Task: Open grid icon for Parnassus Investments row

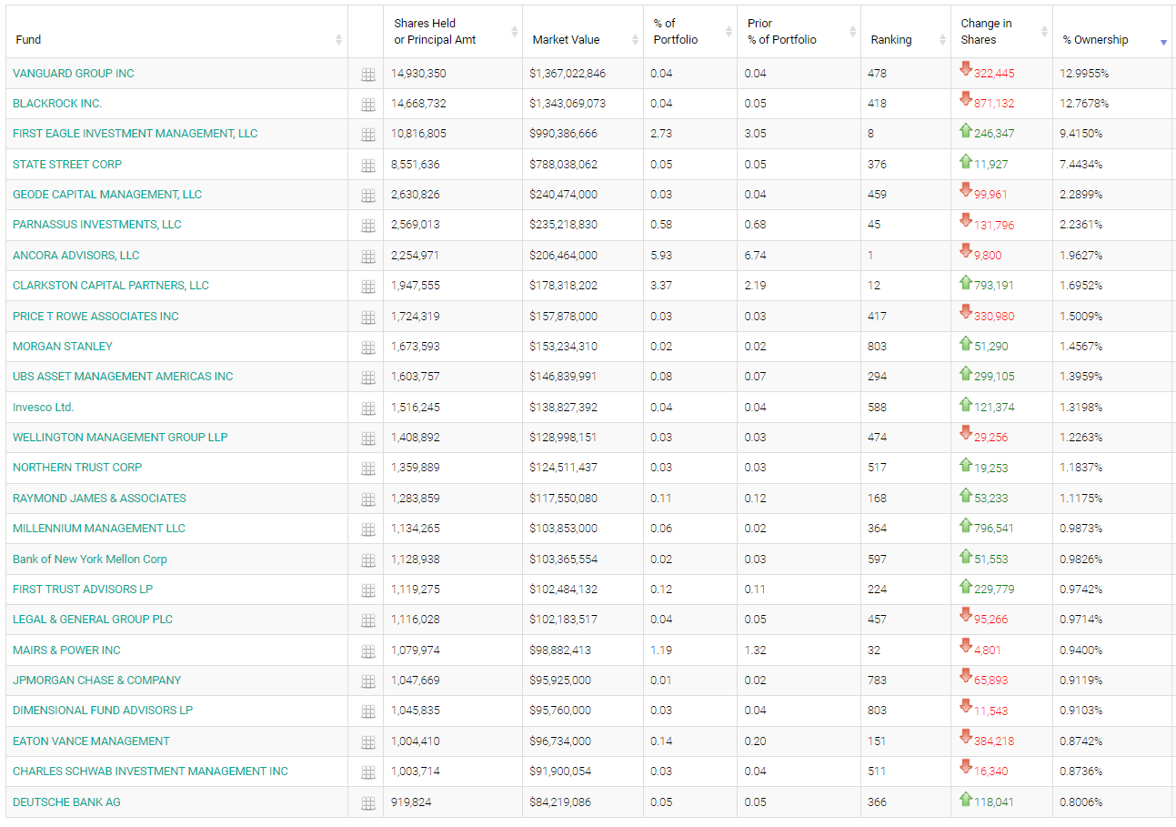Action: point(368,226)
